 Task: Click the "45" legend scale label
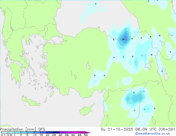pyautogui.click(x=79, y=135)
